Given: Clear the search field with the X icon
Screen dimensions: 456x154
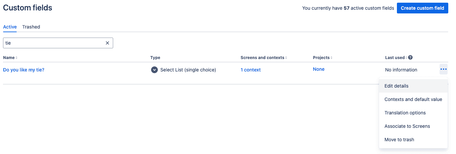Looking at the screenshot, I should 107,43.
